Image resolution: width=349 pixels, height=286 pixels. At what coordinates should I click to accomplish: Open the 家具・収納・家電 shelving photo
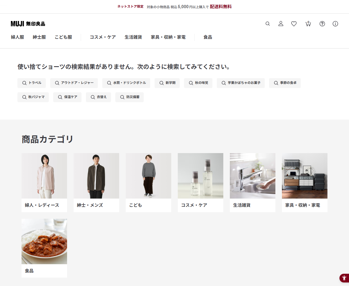click(305, 176)
